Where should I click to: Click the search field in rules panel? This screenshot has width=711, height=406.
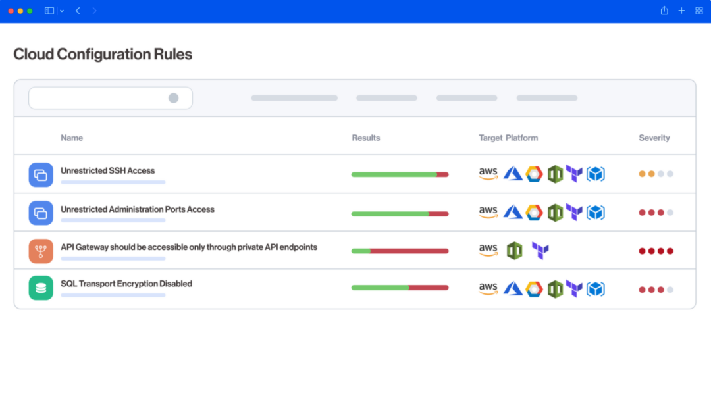99,98
